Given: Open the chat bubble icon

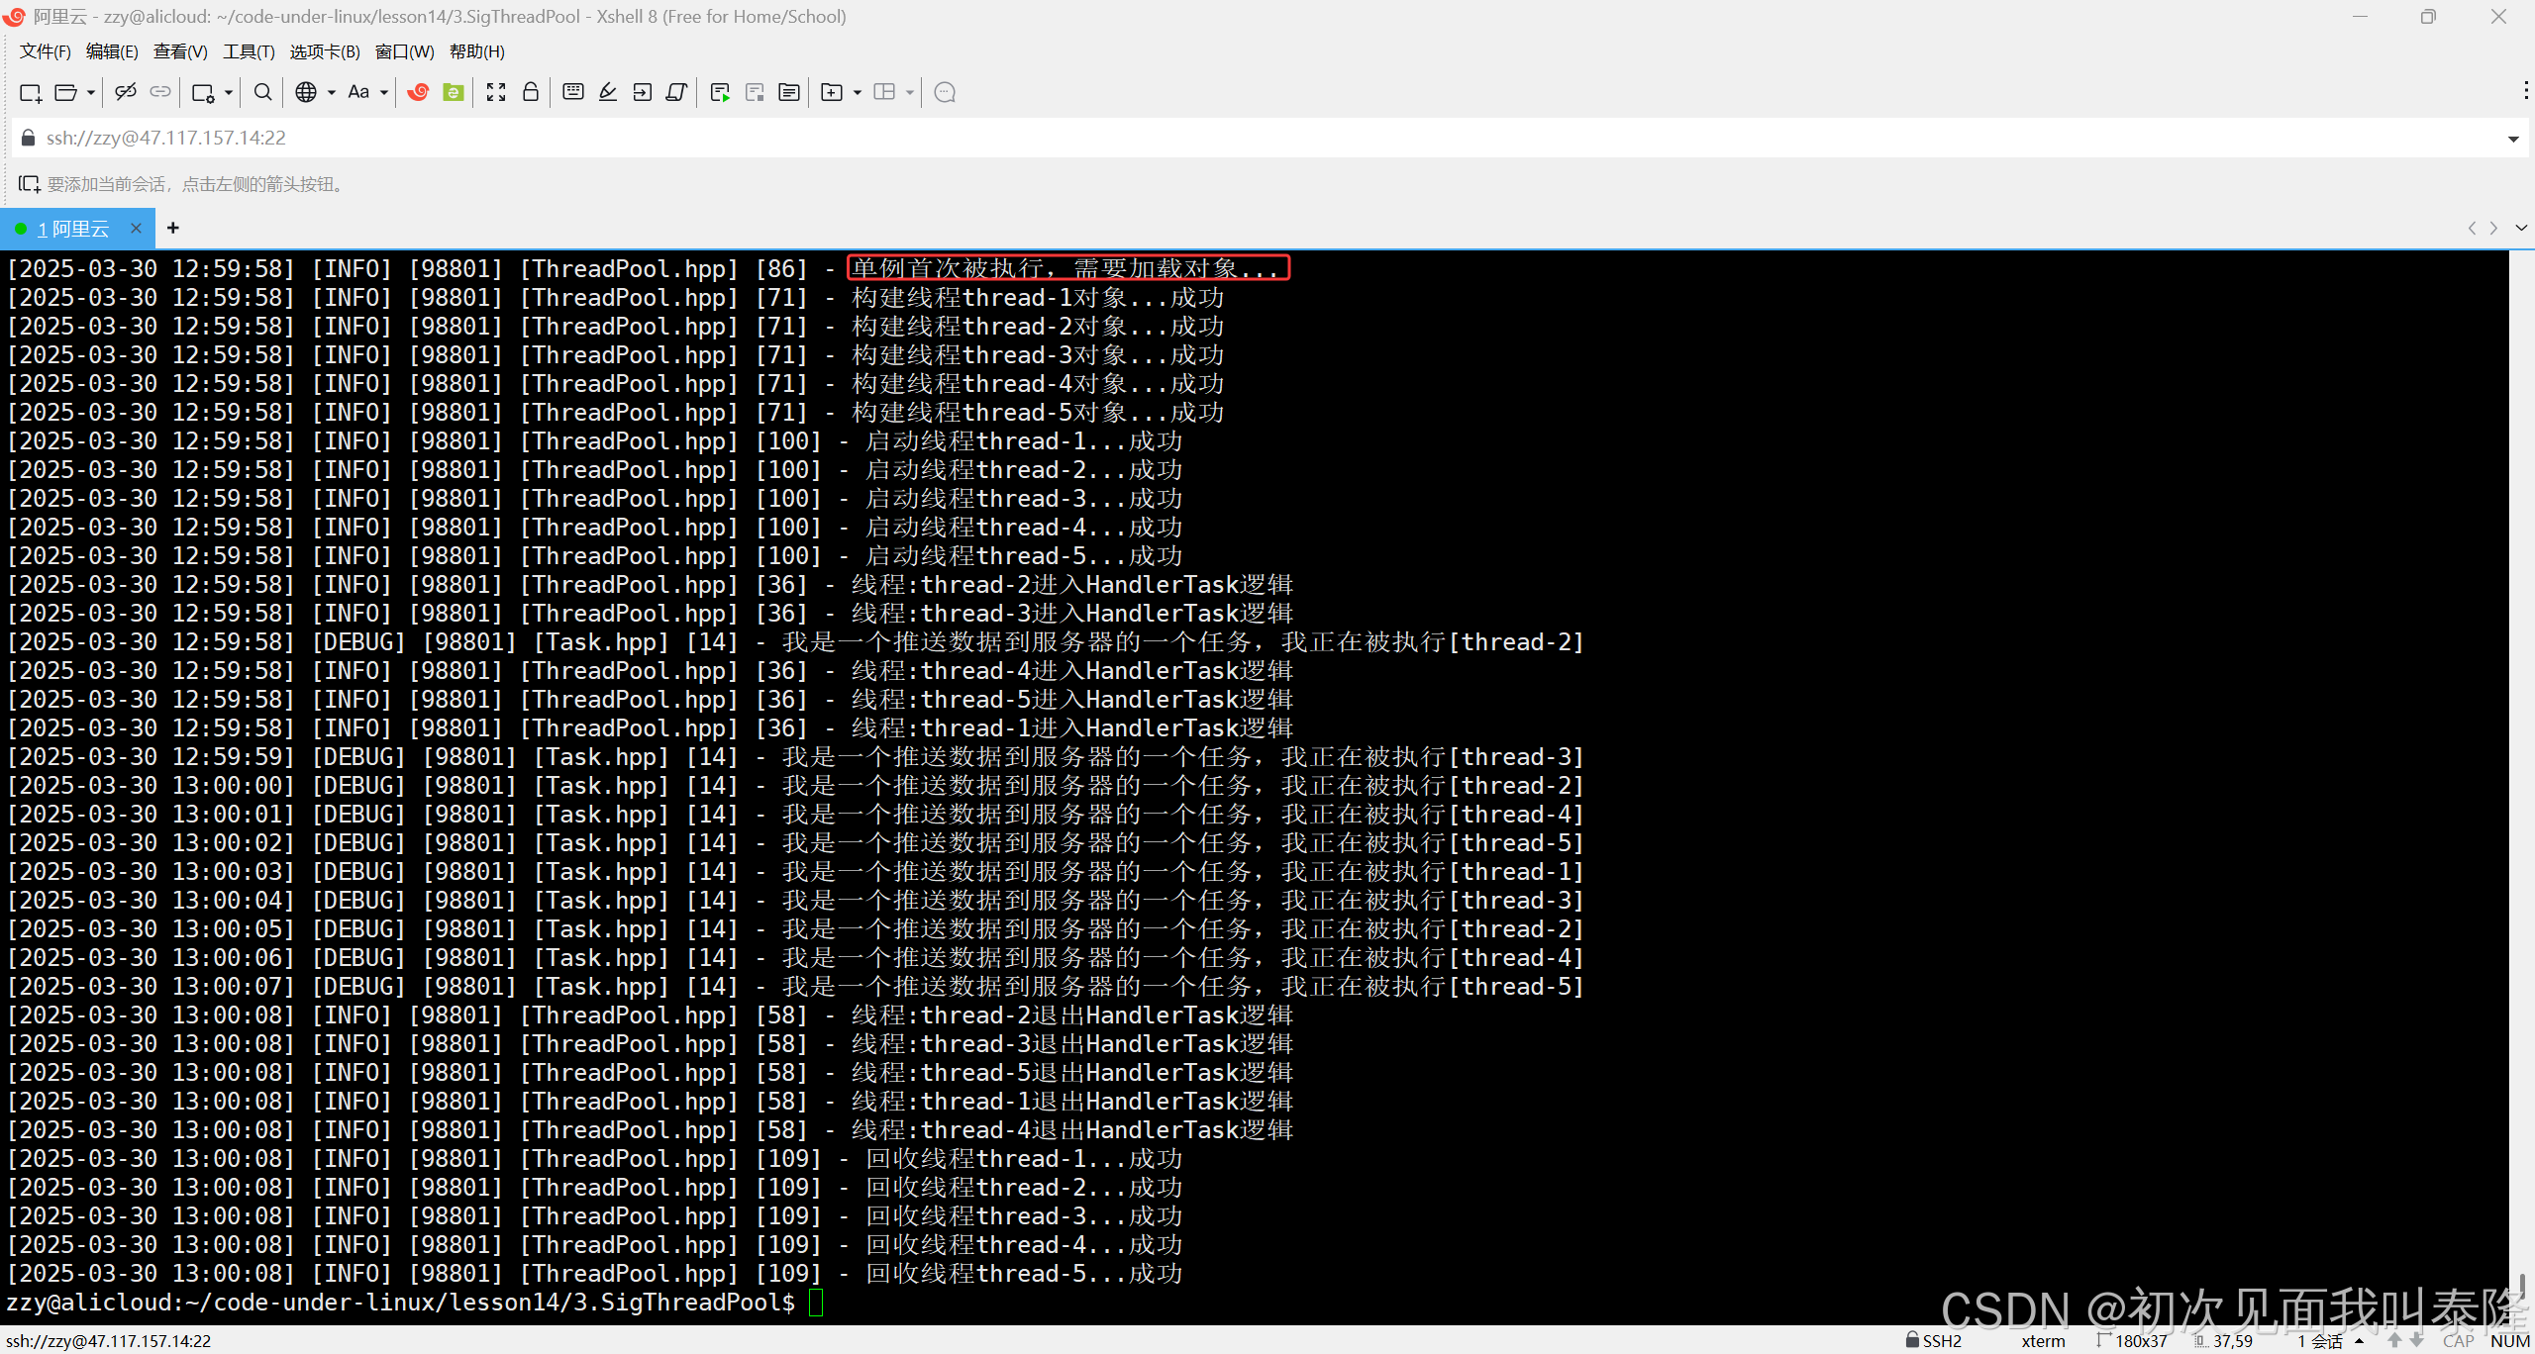Looking at the screenshot, I should (x=945, y=92).
